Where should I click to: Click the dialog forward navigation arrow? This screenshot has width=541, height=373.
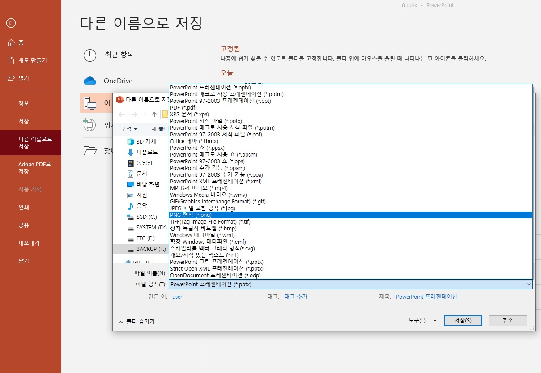click(134, 114)
